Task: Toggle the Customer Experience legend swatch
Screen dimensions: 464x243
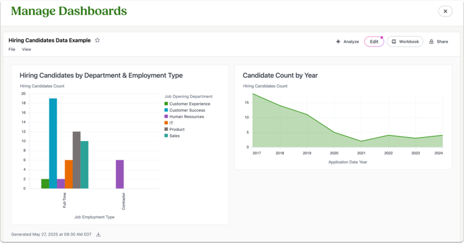Action: [166, 103]
